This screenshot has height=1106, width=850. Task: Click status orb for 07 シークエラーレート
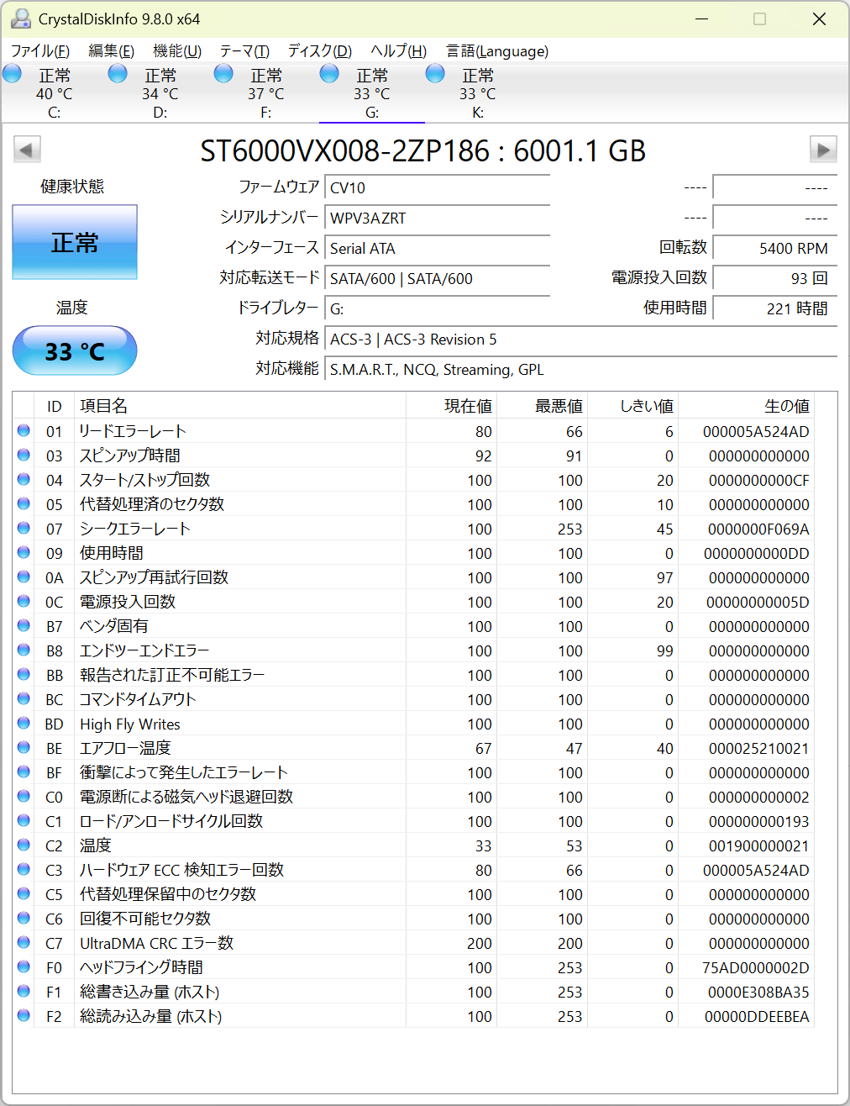coord(24,529)
